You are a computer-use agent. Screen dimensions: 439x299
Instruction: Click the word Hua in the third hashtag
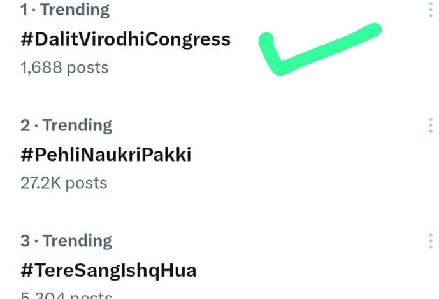pos(180,270)
